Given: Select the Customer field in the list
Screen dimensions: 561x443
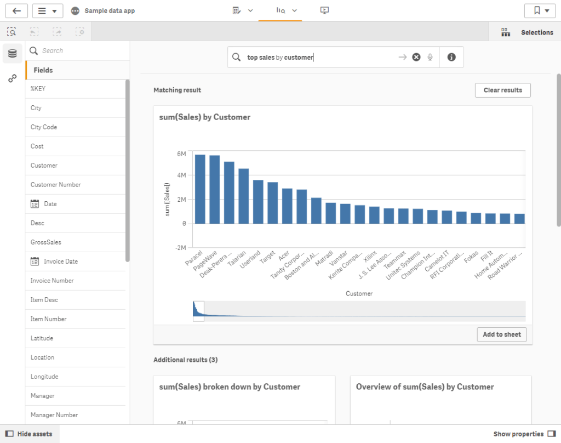Looking at the screenshot, I should pyautogui.click(x=44, y=166).
